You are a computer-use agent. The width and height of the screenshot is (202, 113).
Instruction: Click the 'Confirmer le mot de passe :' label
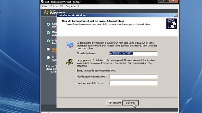[x=90, y=83]
